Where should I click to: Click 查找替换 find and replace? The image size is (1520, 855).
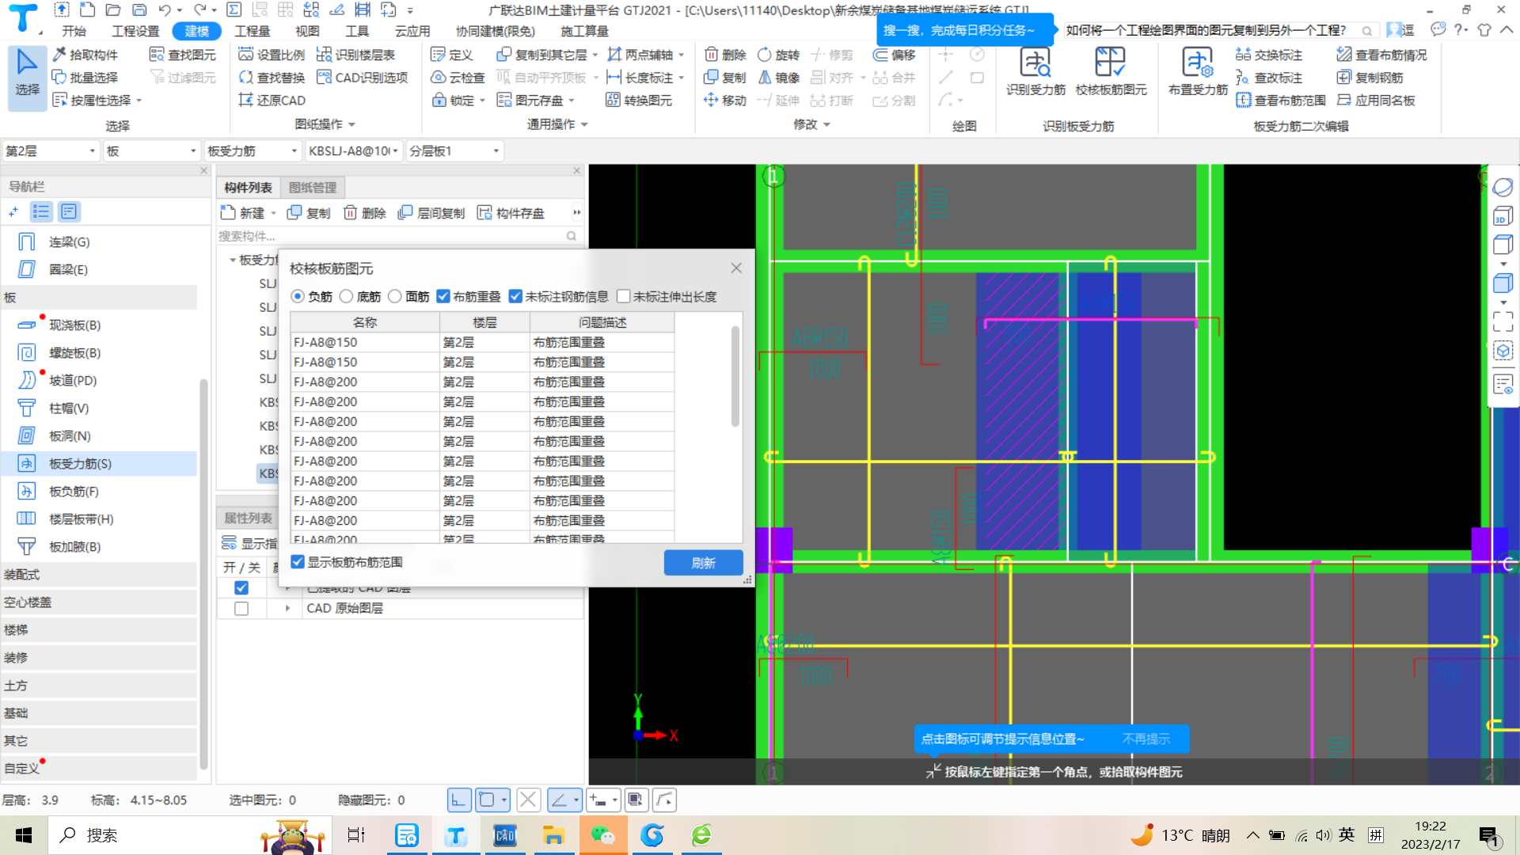pyautogui.click(x=272, y=78)
